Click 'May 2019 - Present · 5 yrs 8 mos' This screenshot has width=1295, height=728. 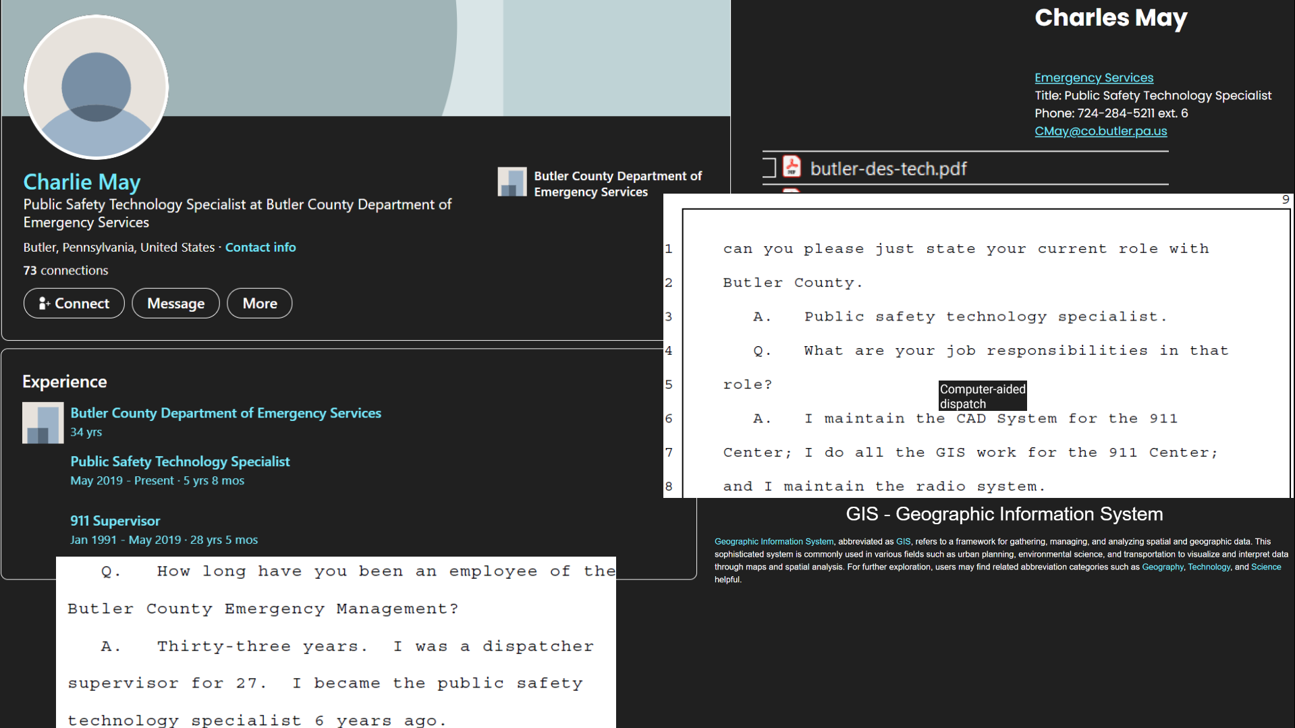pos(157,480)
